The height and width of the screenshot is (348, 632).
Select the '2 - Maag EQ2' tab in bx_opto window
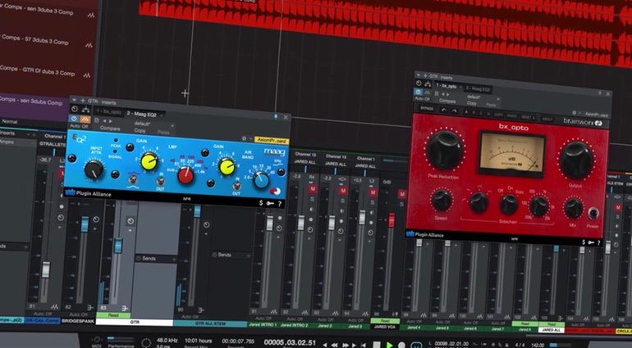pyautogui.click(x=478, y=88)
